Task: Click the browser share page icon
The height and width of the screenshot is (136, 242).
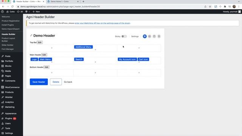Action: point(205,7)
